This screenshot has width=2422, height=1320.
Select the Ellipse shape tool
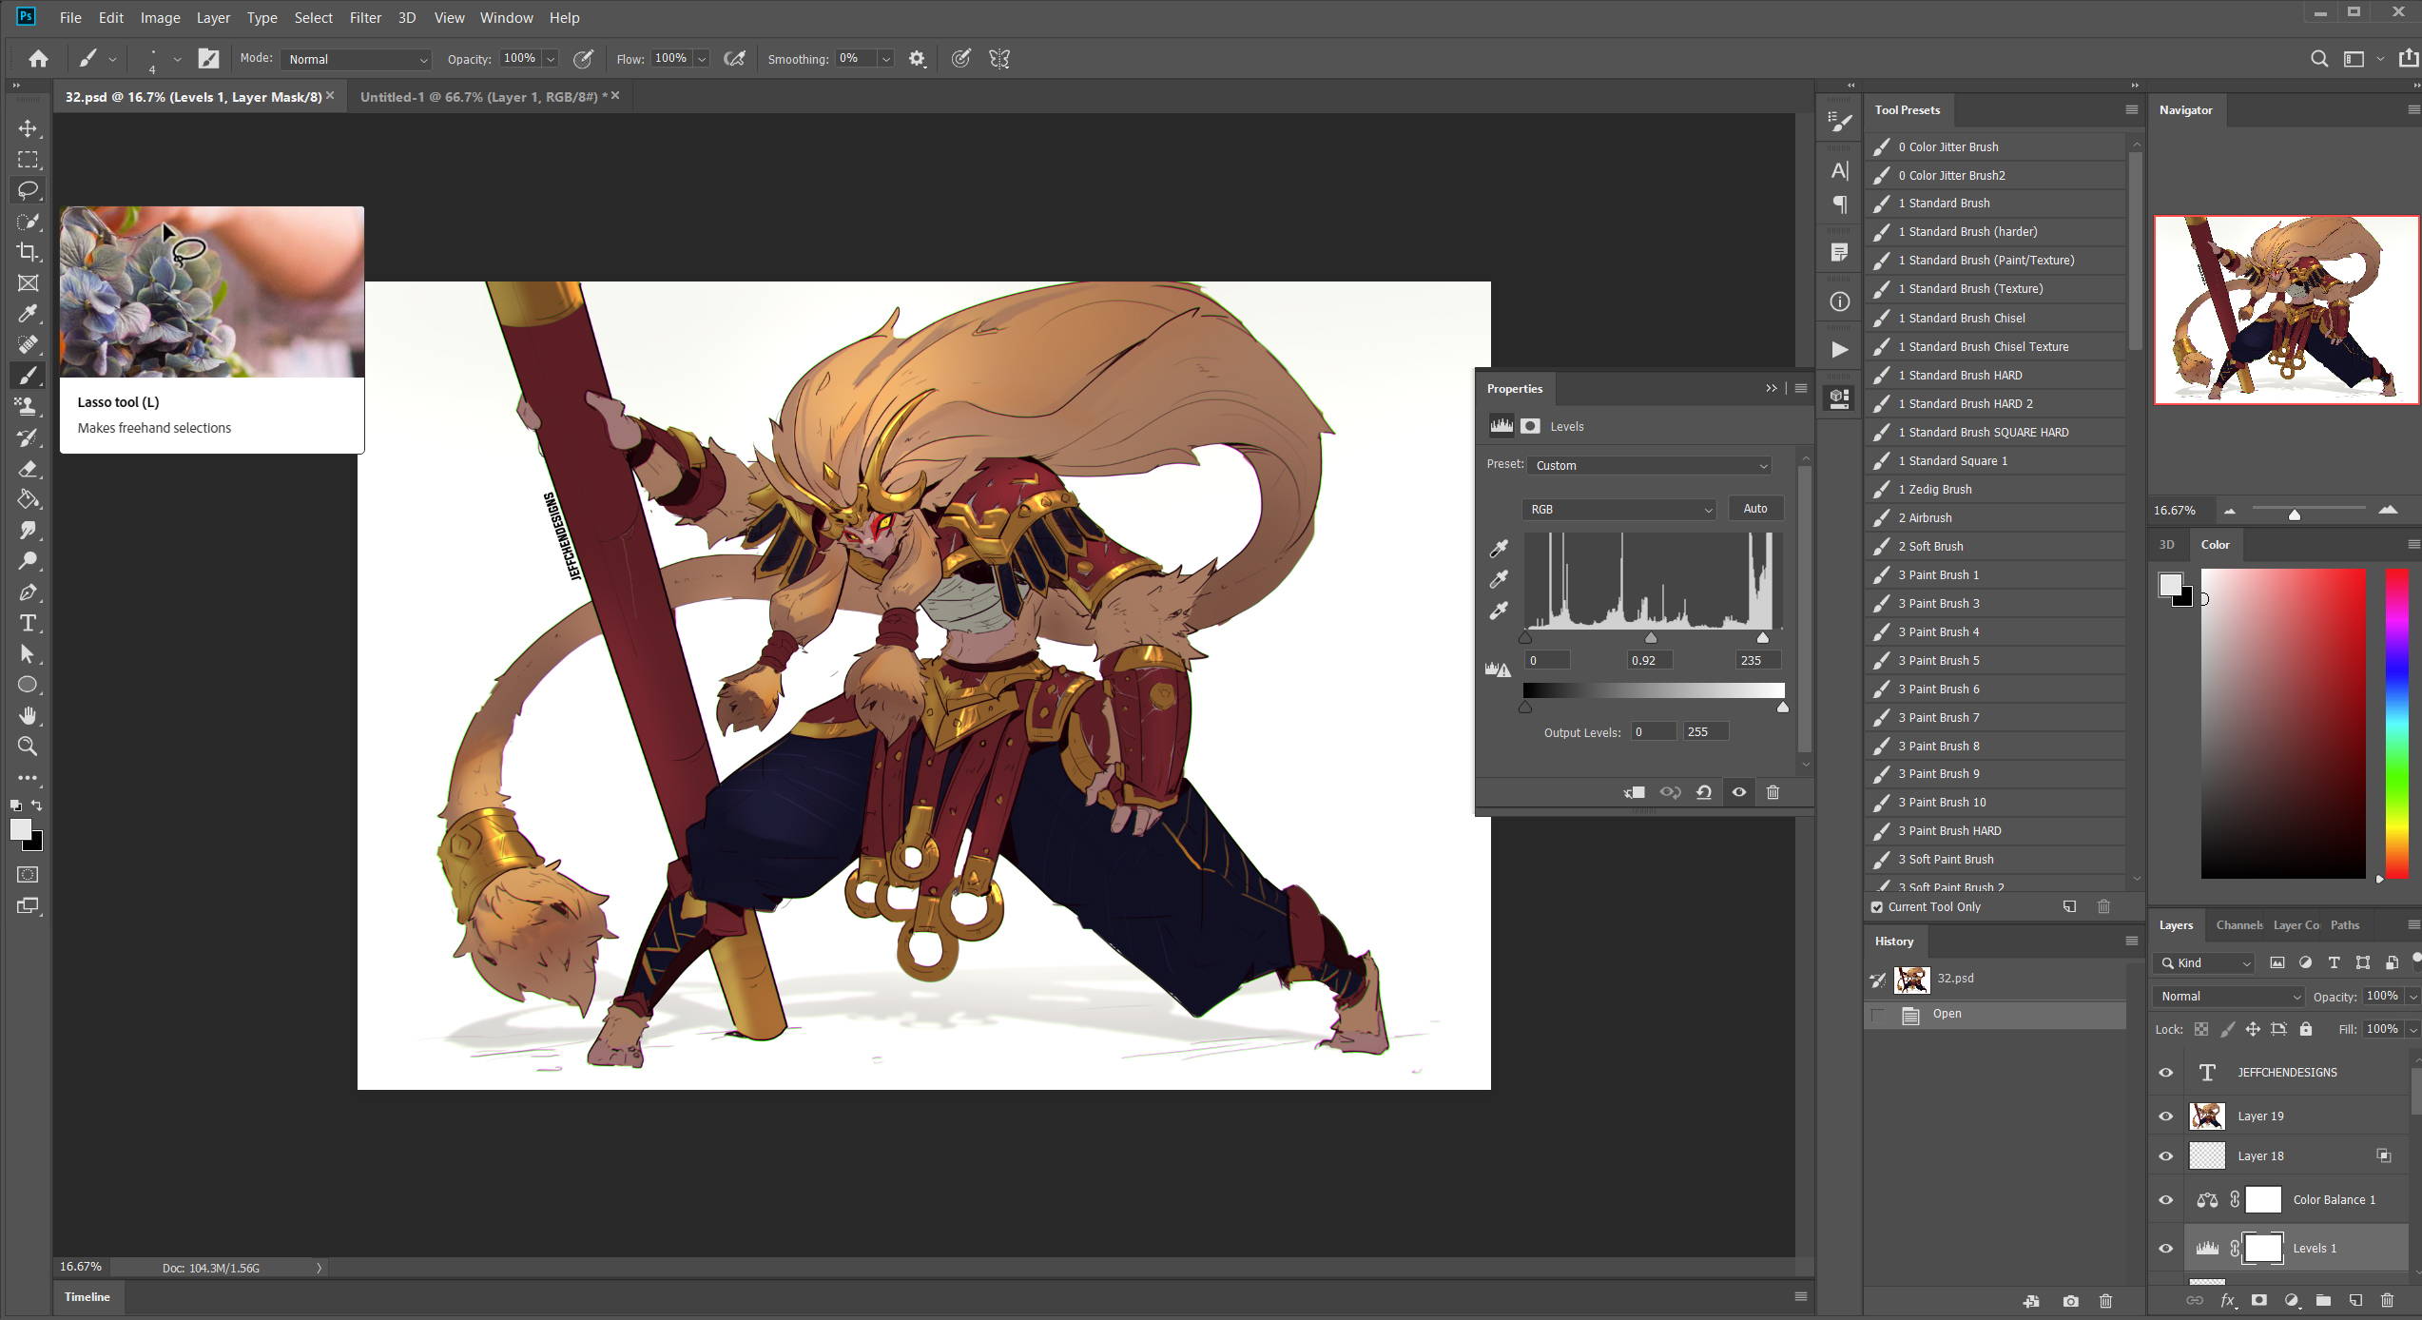(28, 685)
